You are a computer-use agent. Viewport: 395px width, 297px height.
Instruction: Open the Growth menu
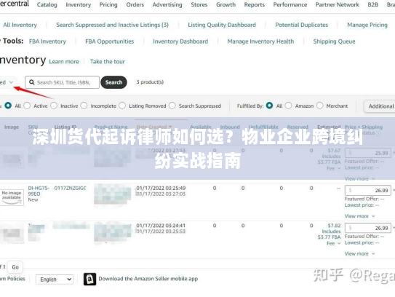pyautogui.click(x=226, y=5)
